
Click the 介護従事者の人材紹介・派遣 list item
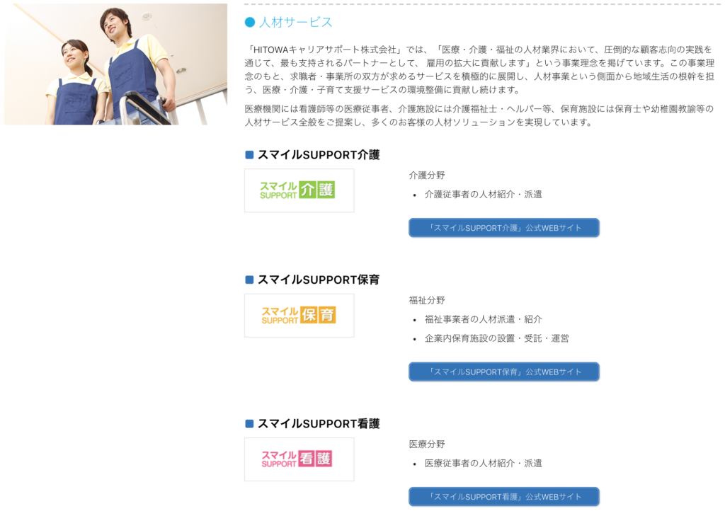(483, 195)
